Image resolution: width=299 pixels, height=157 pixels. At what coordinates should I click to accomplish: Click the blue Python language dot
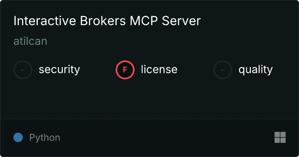pyautogui.click(x=18, y=137)
